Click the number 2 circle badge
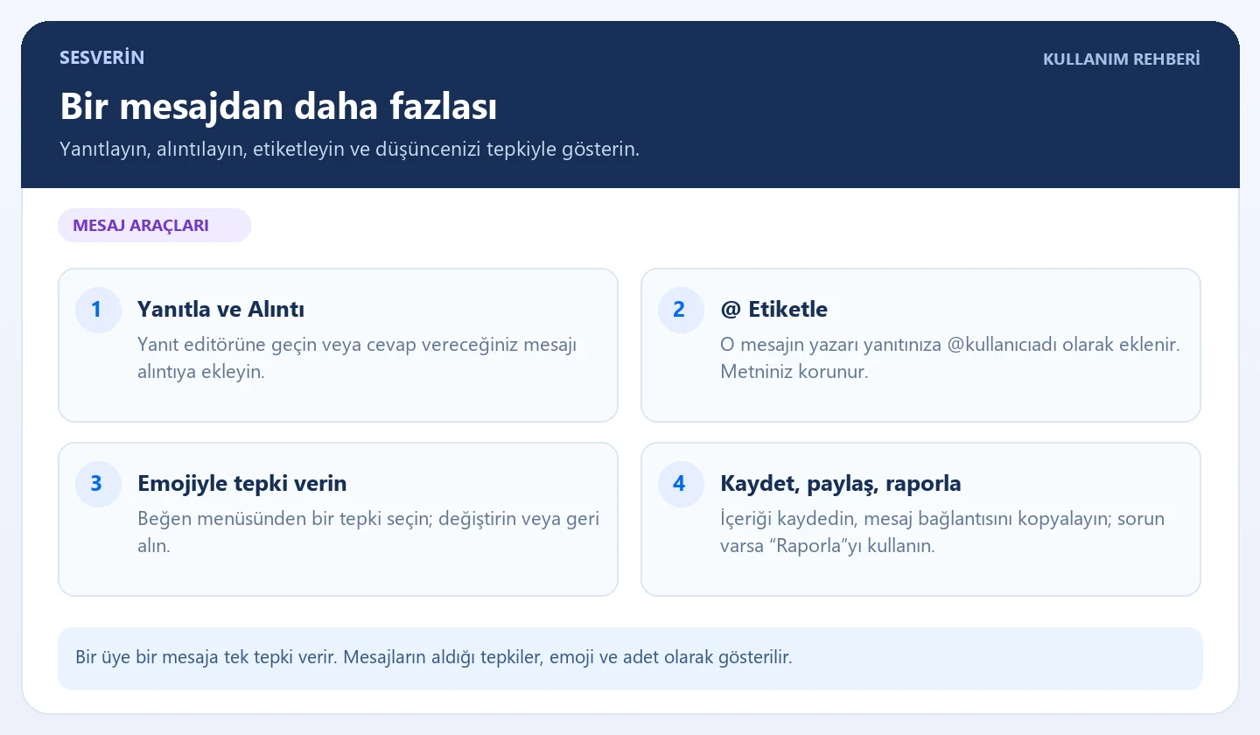 [680, 310]
